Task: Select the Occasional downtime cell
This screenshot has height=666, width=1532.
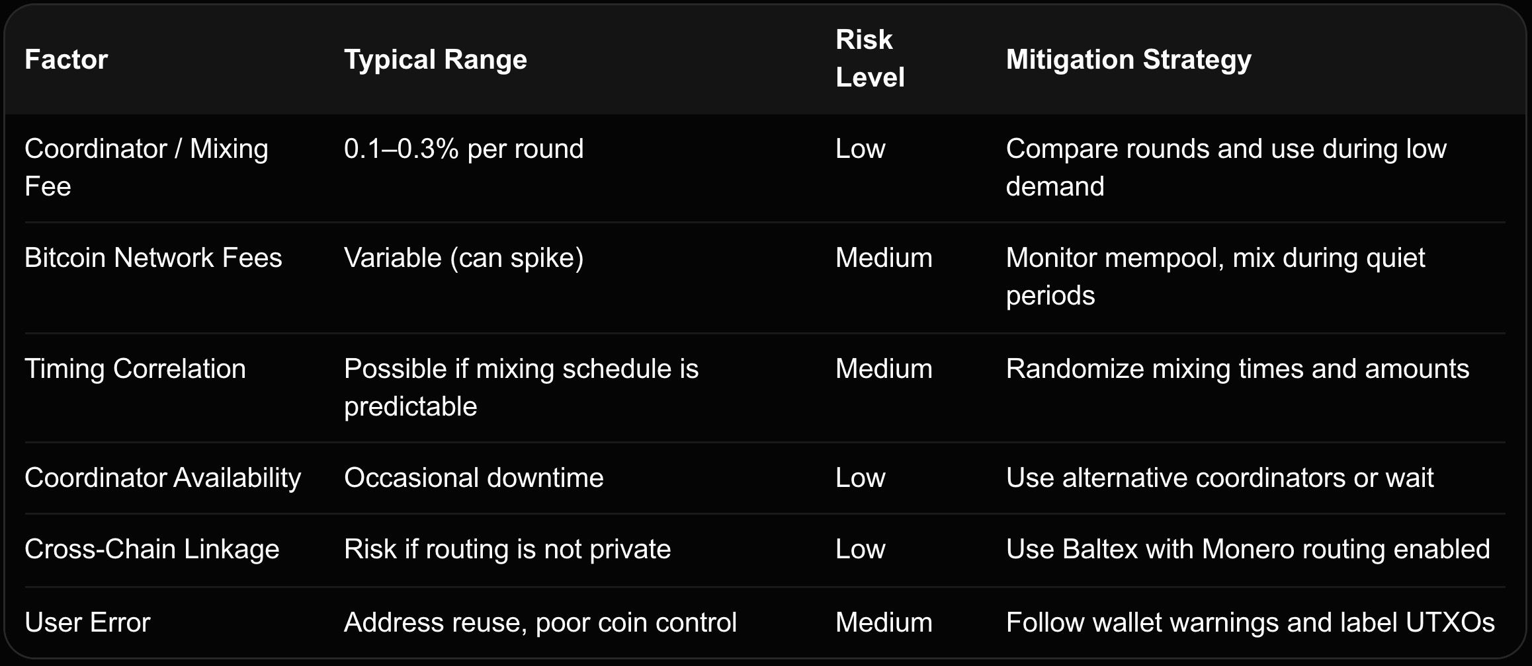Action: [474, 478]
